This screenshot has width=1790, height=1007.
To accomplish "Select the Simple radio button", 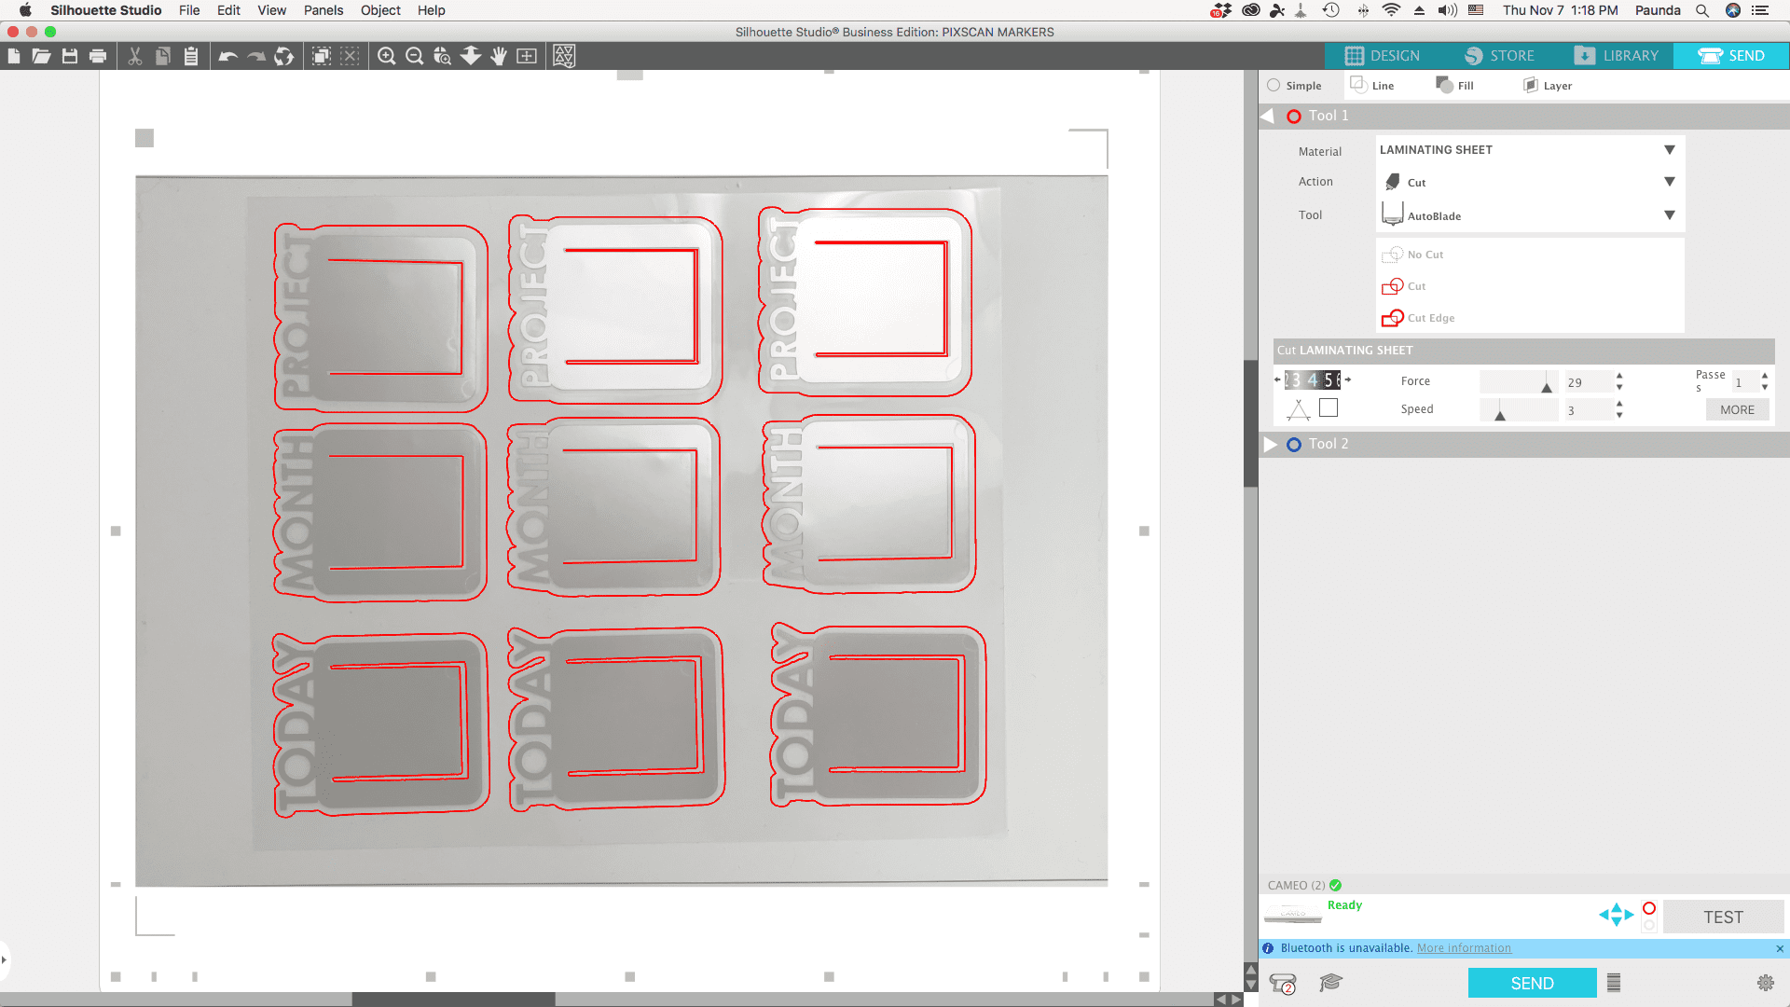I will coord(1274,86).
